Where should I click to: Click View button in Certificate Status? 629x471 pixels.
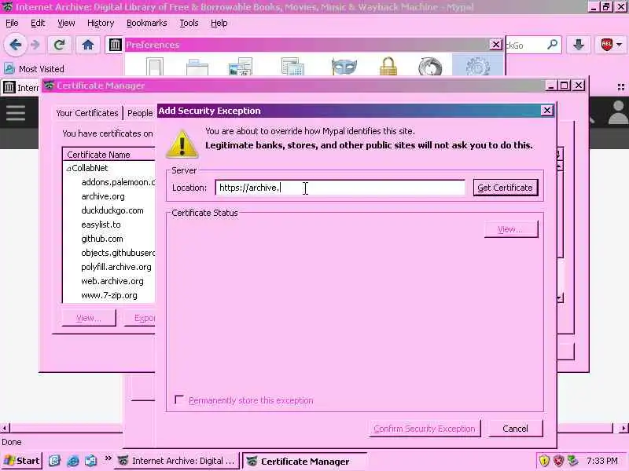pyautogui.click(x=511, y=229)
